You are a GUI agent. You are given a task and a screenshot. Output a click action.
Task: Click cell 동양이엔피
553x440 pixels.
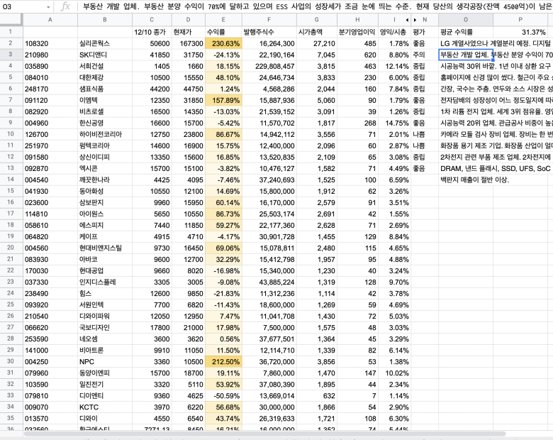point(105,373)
